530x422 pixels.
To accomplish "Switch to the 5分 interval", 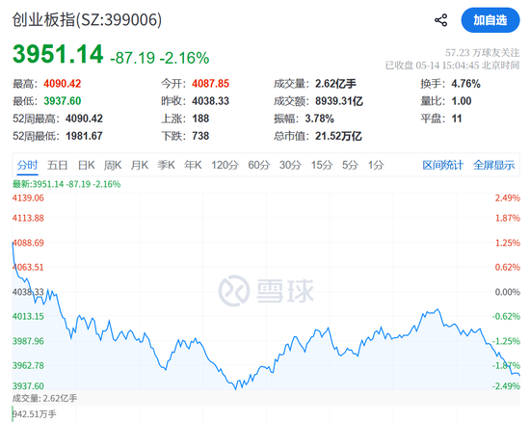I will tap(350, 165).
